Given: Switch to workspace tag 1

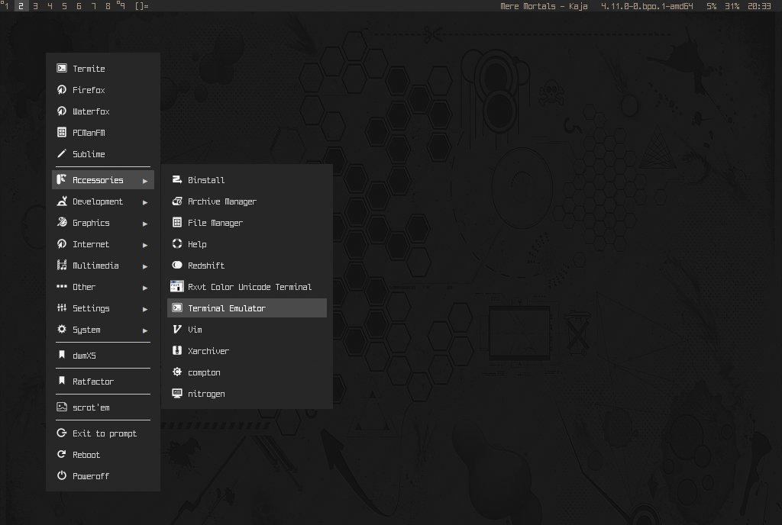Looking at the screenshot, I should tap(5, 6).
